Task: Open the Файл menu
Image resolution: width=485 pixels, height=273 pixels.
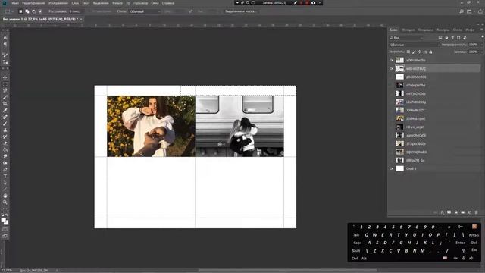Action: [15, 3]
